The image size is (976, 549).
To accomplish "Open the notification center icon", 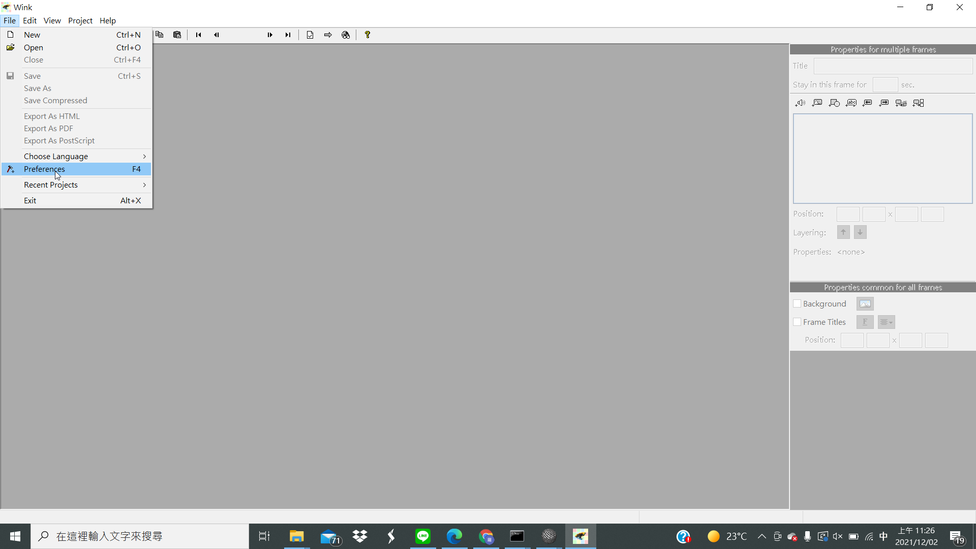I will (957, 536).
